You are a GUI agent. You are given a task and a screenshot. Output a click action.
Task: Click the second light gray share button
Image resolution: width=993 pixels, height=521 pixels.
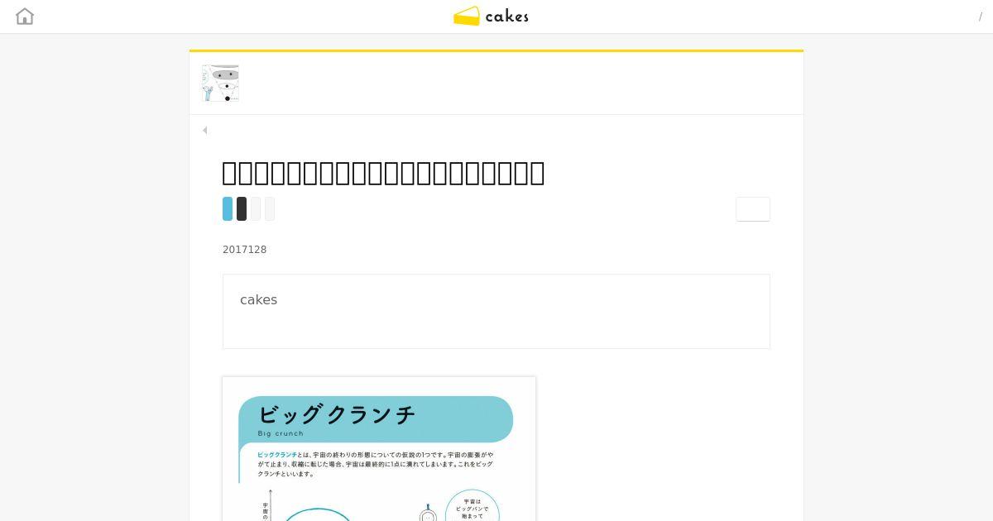coord(270,209)
